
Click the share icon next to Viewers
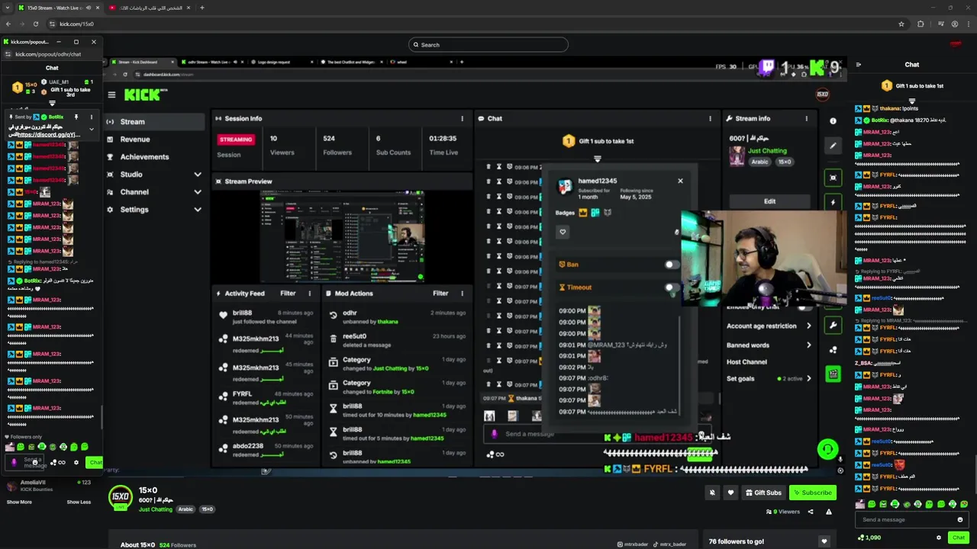[811, 512]
